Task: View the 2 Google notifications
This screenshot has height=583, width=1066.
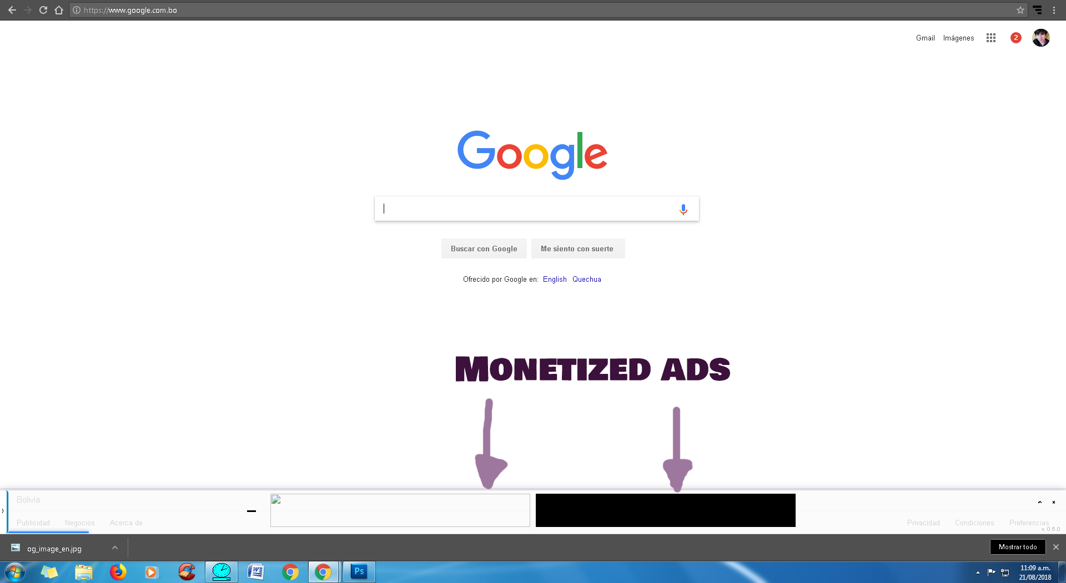Action: [x=1016, y=38]
